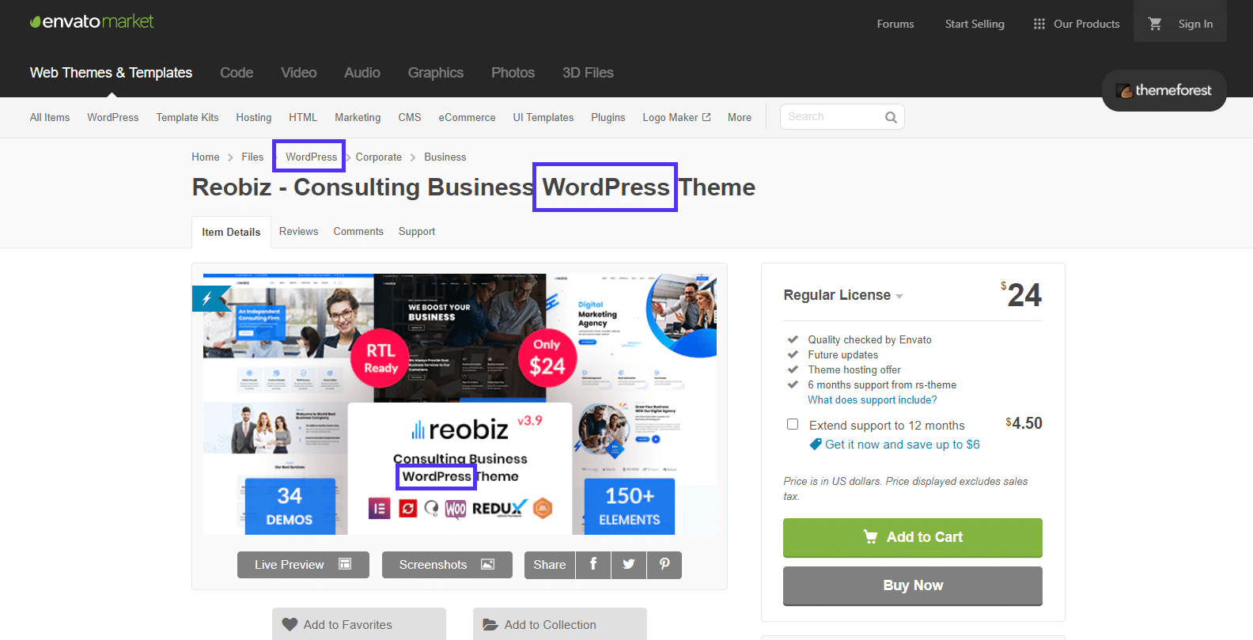Open the Graphics marketplace section

coord(436,73)
